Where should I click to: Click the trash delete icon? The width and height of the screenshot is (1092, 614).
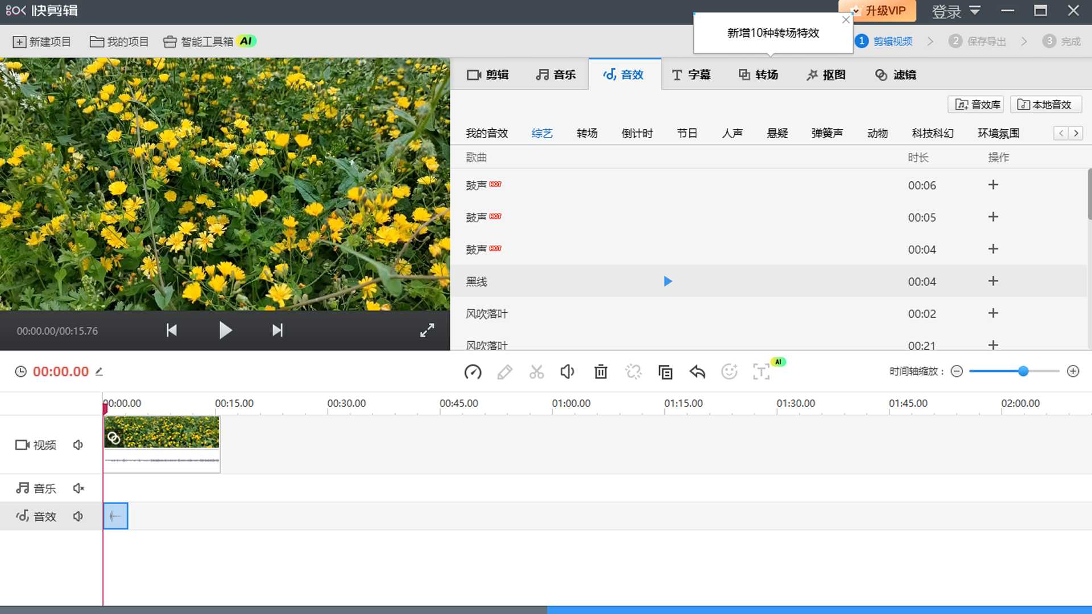point(601,372)
